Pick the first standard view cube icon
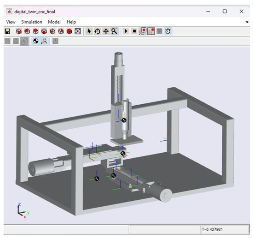 point(19,31)
